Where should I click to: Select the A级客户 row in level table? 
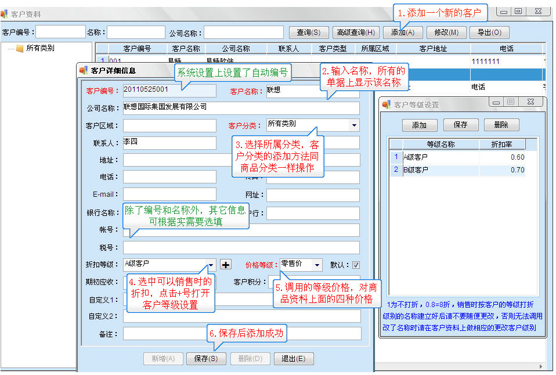click(440, 157)
